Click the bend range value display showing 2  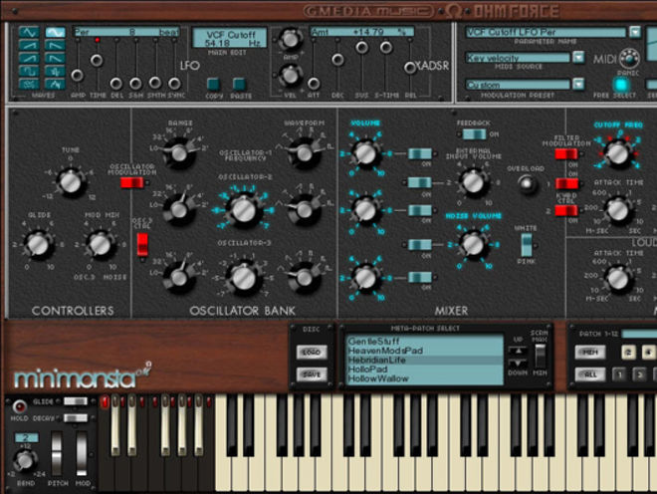point(27,437)
